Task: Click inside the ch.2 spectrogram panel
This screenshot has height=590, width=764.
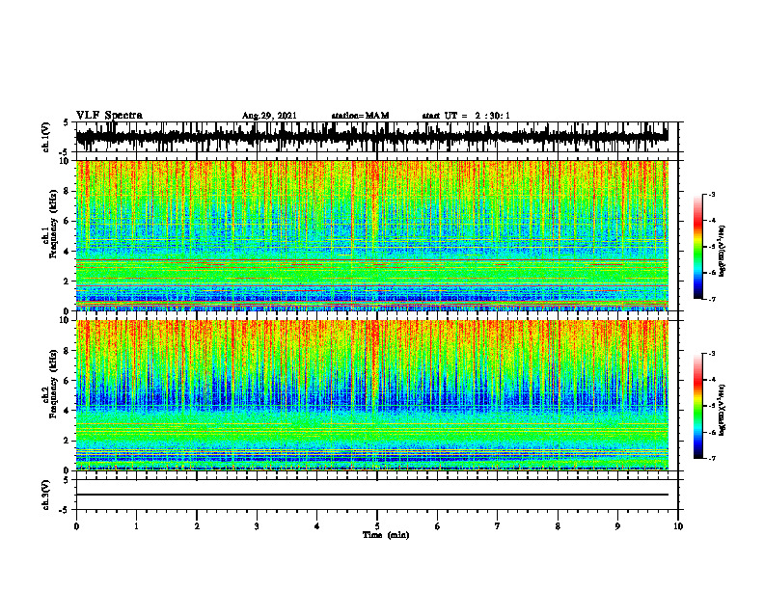Action: coord(371,395)
